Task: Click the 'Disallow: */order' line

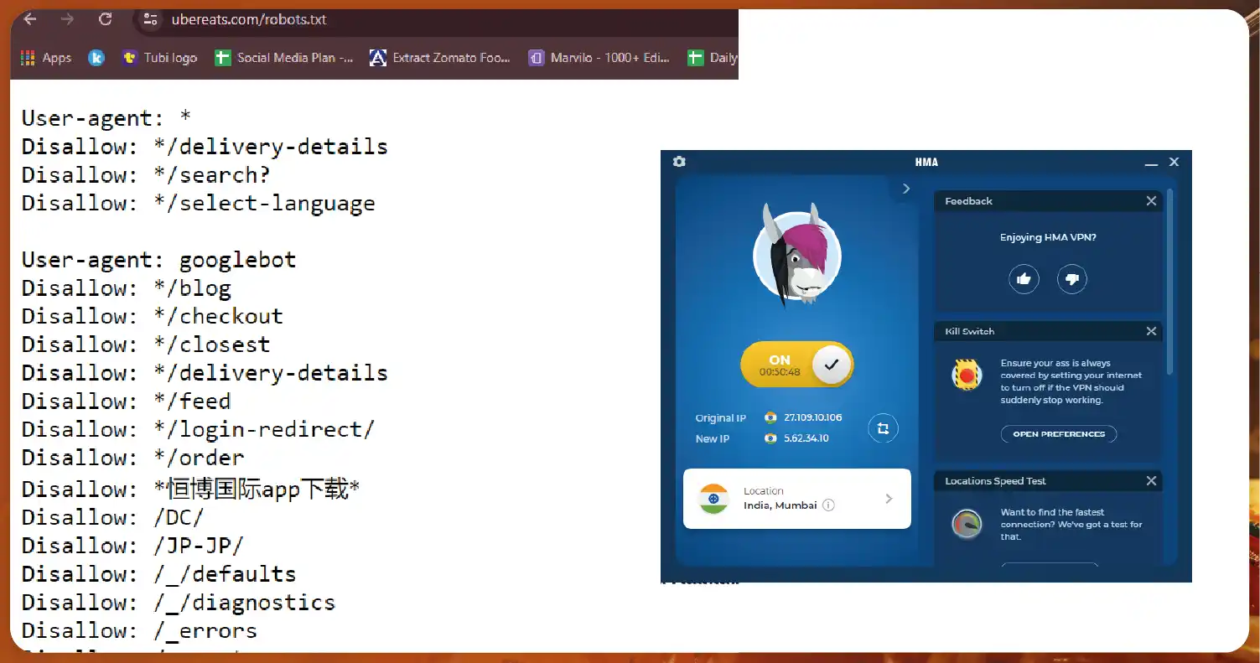Action: click(133, 458)
